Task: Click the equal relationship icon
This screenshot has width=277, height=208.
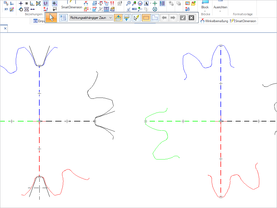Action: [x=27, y=4]
